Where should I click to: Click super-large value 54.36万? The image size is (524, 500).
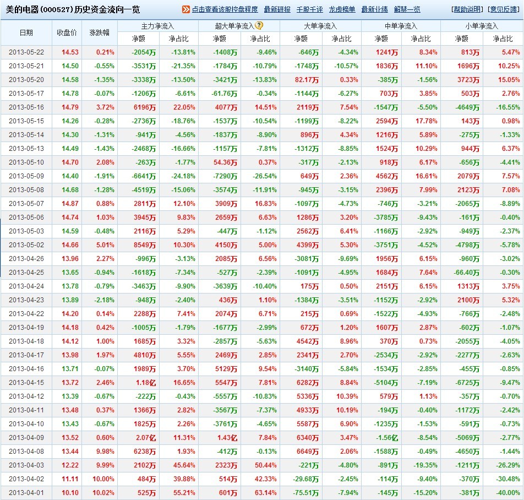(225, 162)
